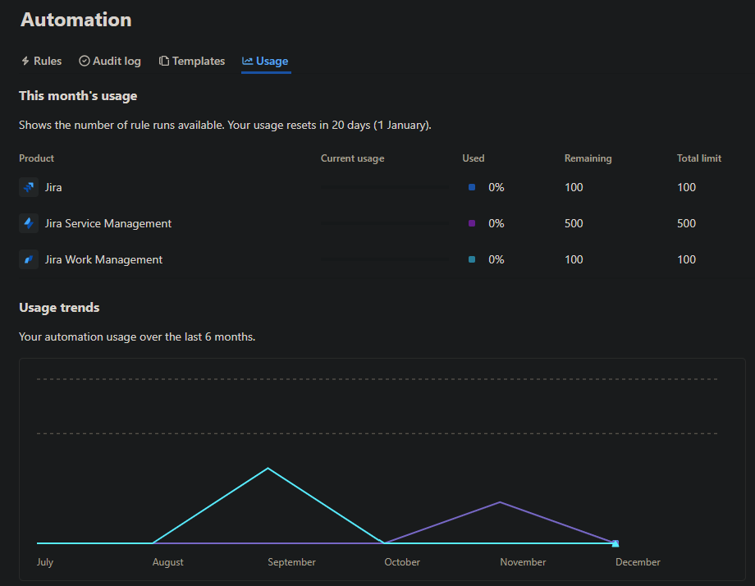Click the Usage chart icon

[248, 62]
